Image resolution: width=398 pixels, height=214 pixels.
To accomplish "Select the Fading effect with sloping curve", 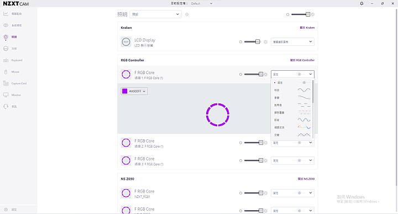I will tap(292, 98).
